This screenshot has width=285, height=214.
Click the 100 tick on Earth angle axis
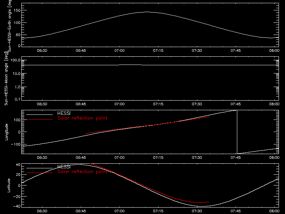(17, 23)
